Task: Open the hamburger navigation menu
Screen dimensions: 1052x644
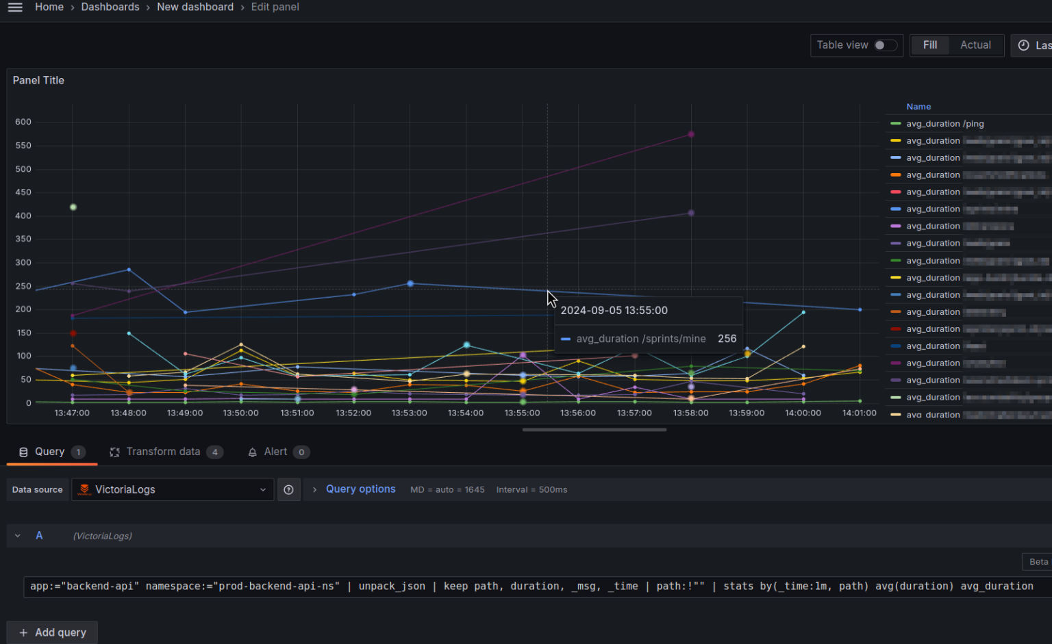Action: [x=15, y=7]
